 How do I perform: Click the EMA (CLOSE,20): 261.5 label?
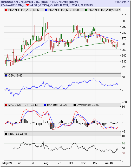click(x=24, y=10)
